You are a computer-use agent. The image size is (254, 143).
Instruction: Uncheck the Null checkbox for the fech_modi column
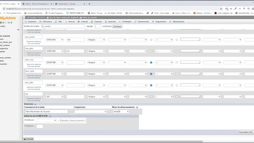151,74
